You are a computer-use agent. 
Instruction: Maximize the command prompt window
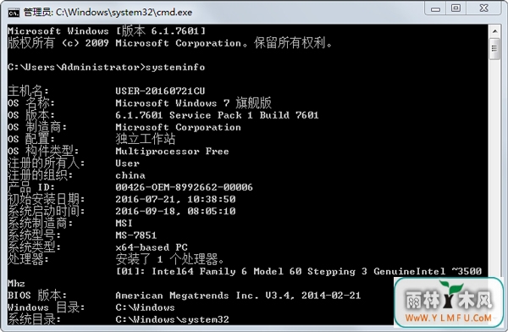click(456, 8)
